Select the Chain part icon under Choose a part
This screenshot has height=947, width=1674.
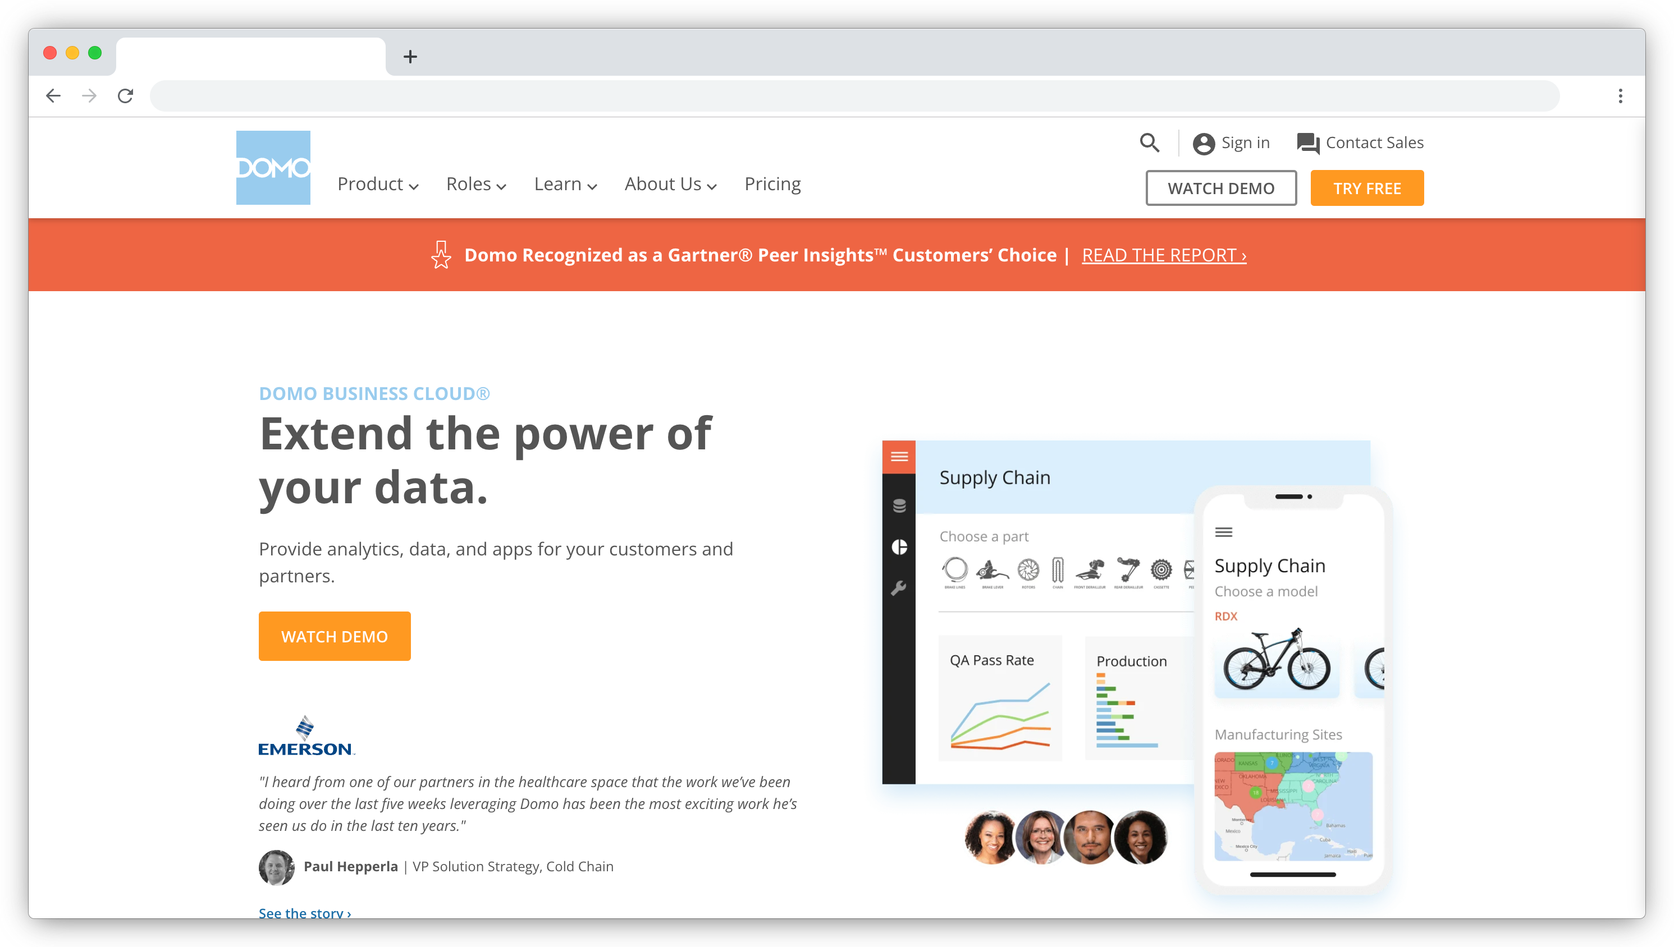click(x=1056, y=571)
